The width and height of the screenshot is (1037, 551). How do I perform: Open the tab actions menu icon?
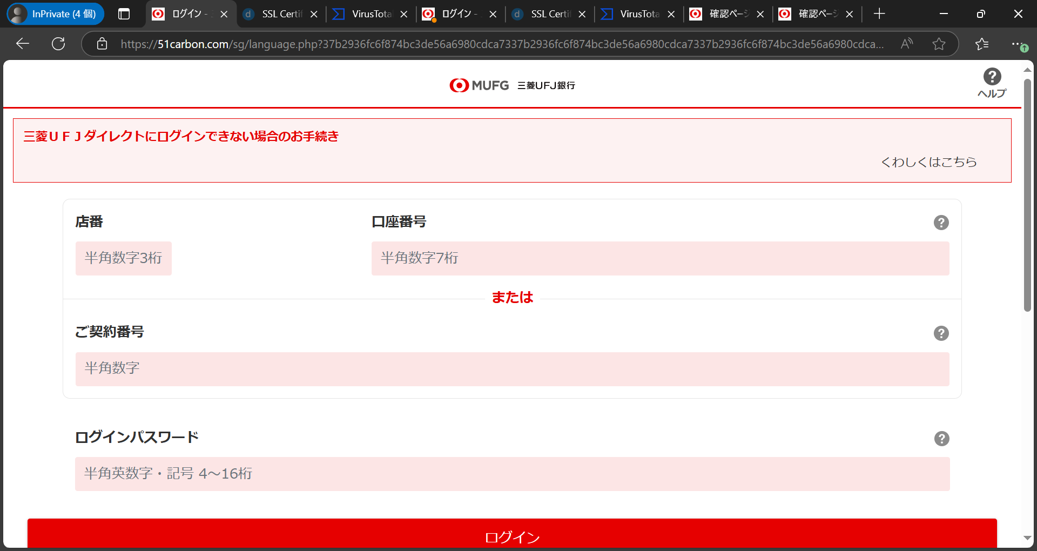(x=124, y=14)
